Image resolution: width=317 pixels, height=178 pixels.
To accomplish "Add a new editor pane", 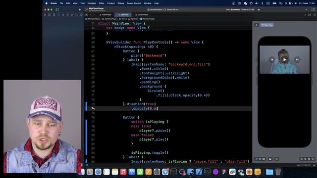I will point(315,15).
